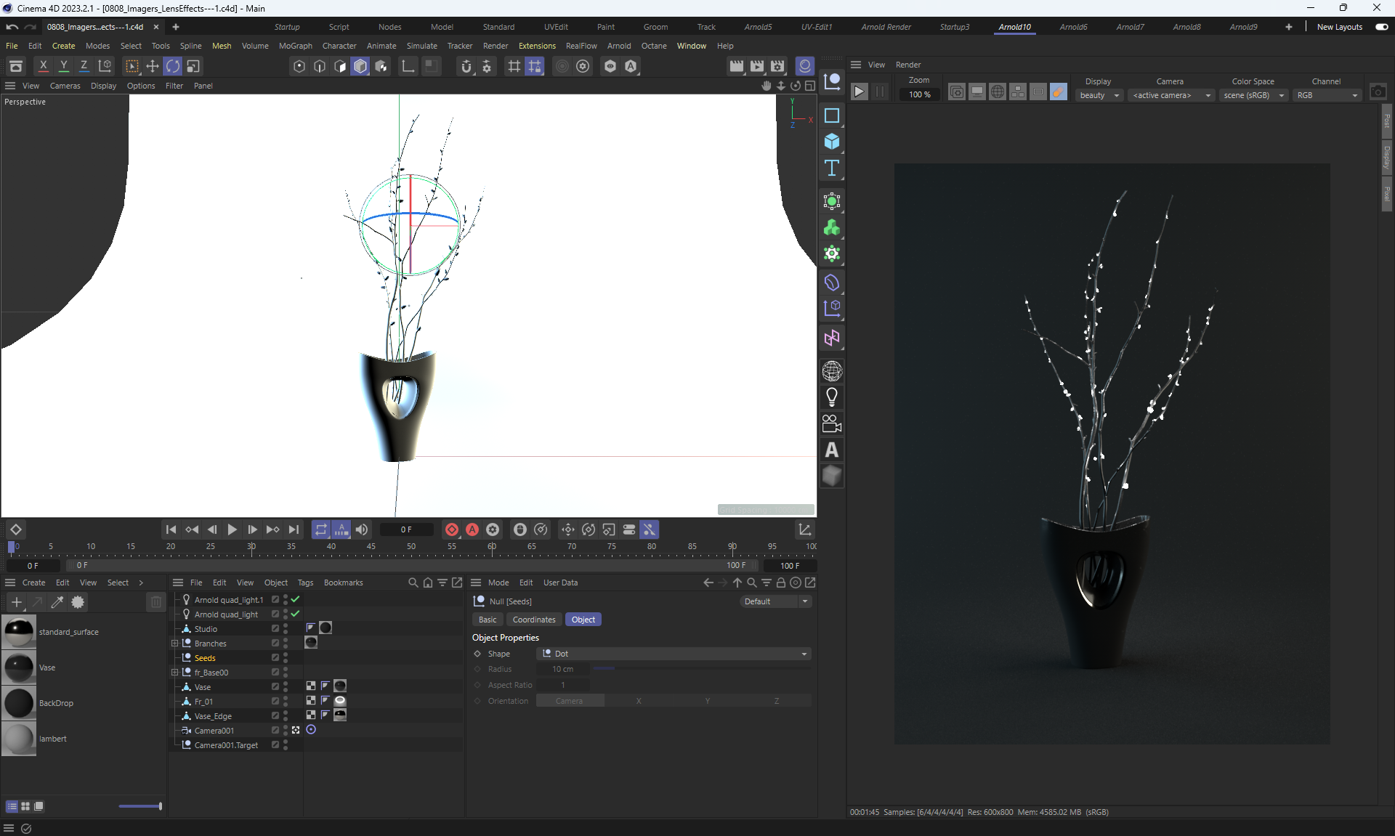This screenshot has height=836, width=1395.
Task: Start Arnold IPR render play button
Action: (x=859, y=92)
